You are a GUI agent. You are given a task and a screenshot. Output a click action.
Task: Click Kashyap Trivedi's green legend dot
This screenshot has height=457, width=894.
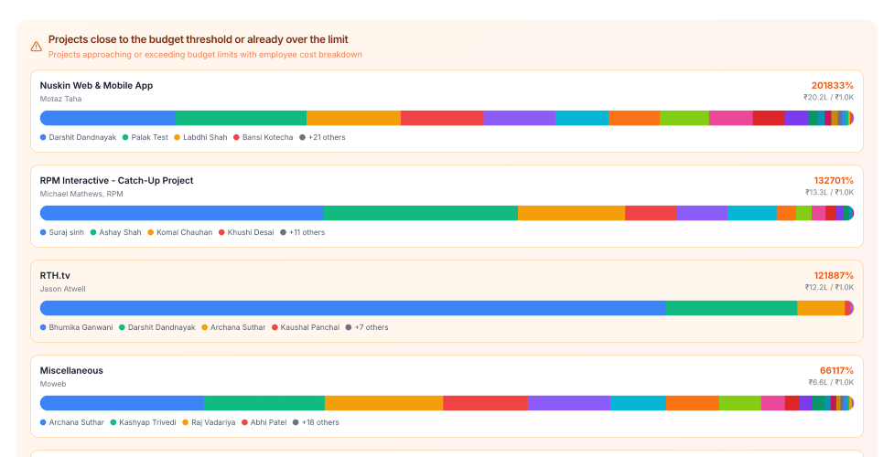113,422
